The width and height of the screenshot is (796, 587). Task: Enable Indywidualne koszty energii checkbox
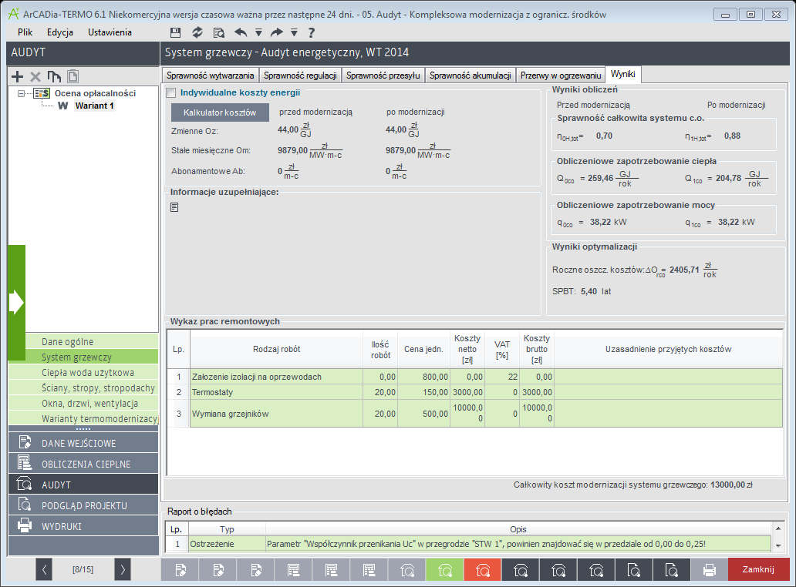pos(171,92)
